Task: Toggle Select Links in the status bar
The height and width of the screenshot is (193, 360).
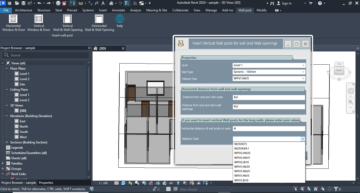Action: tap(296, 189)
